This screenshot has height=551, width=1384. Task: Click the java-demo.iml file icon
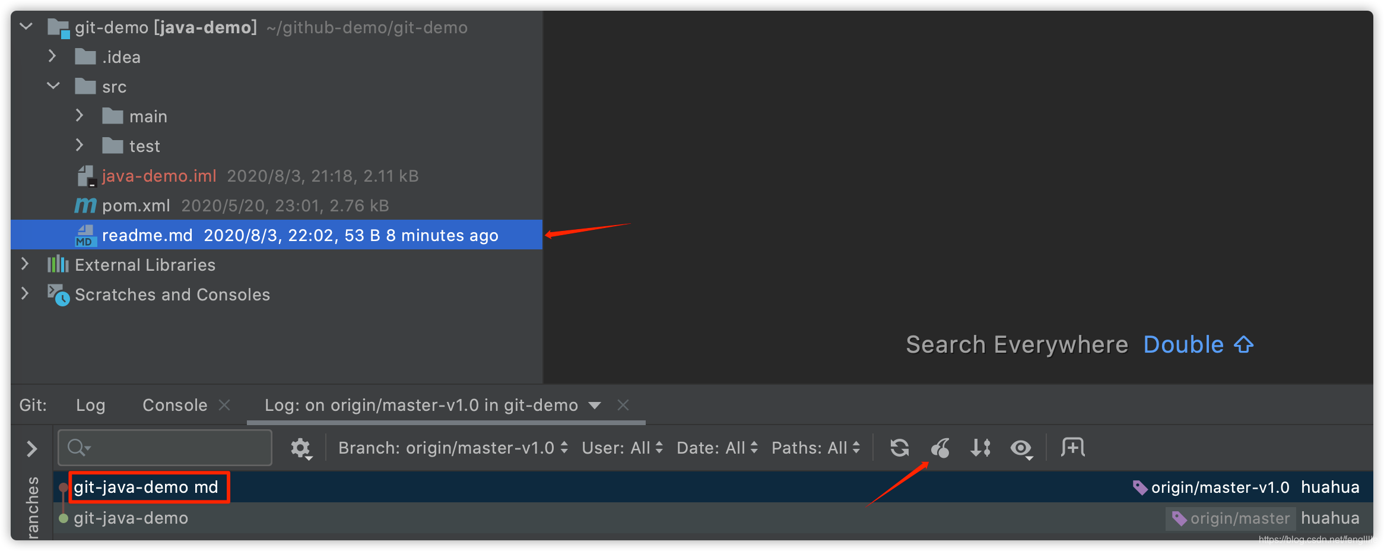[87, 176]
